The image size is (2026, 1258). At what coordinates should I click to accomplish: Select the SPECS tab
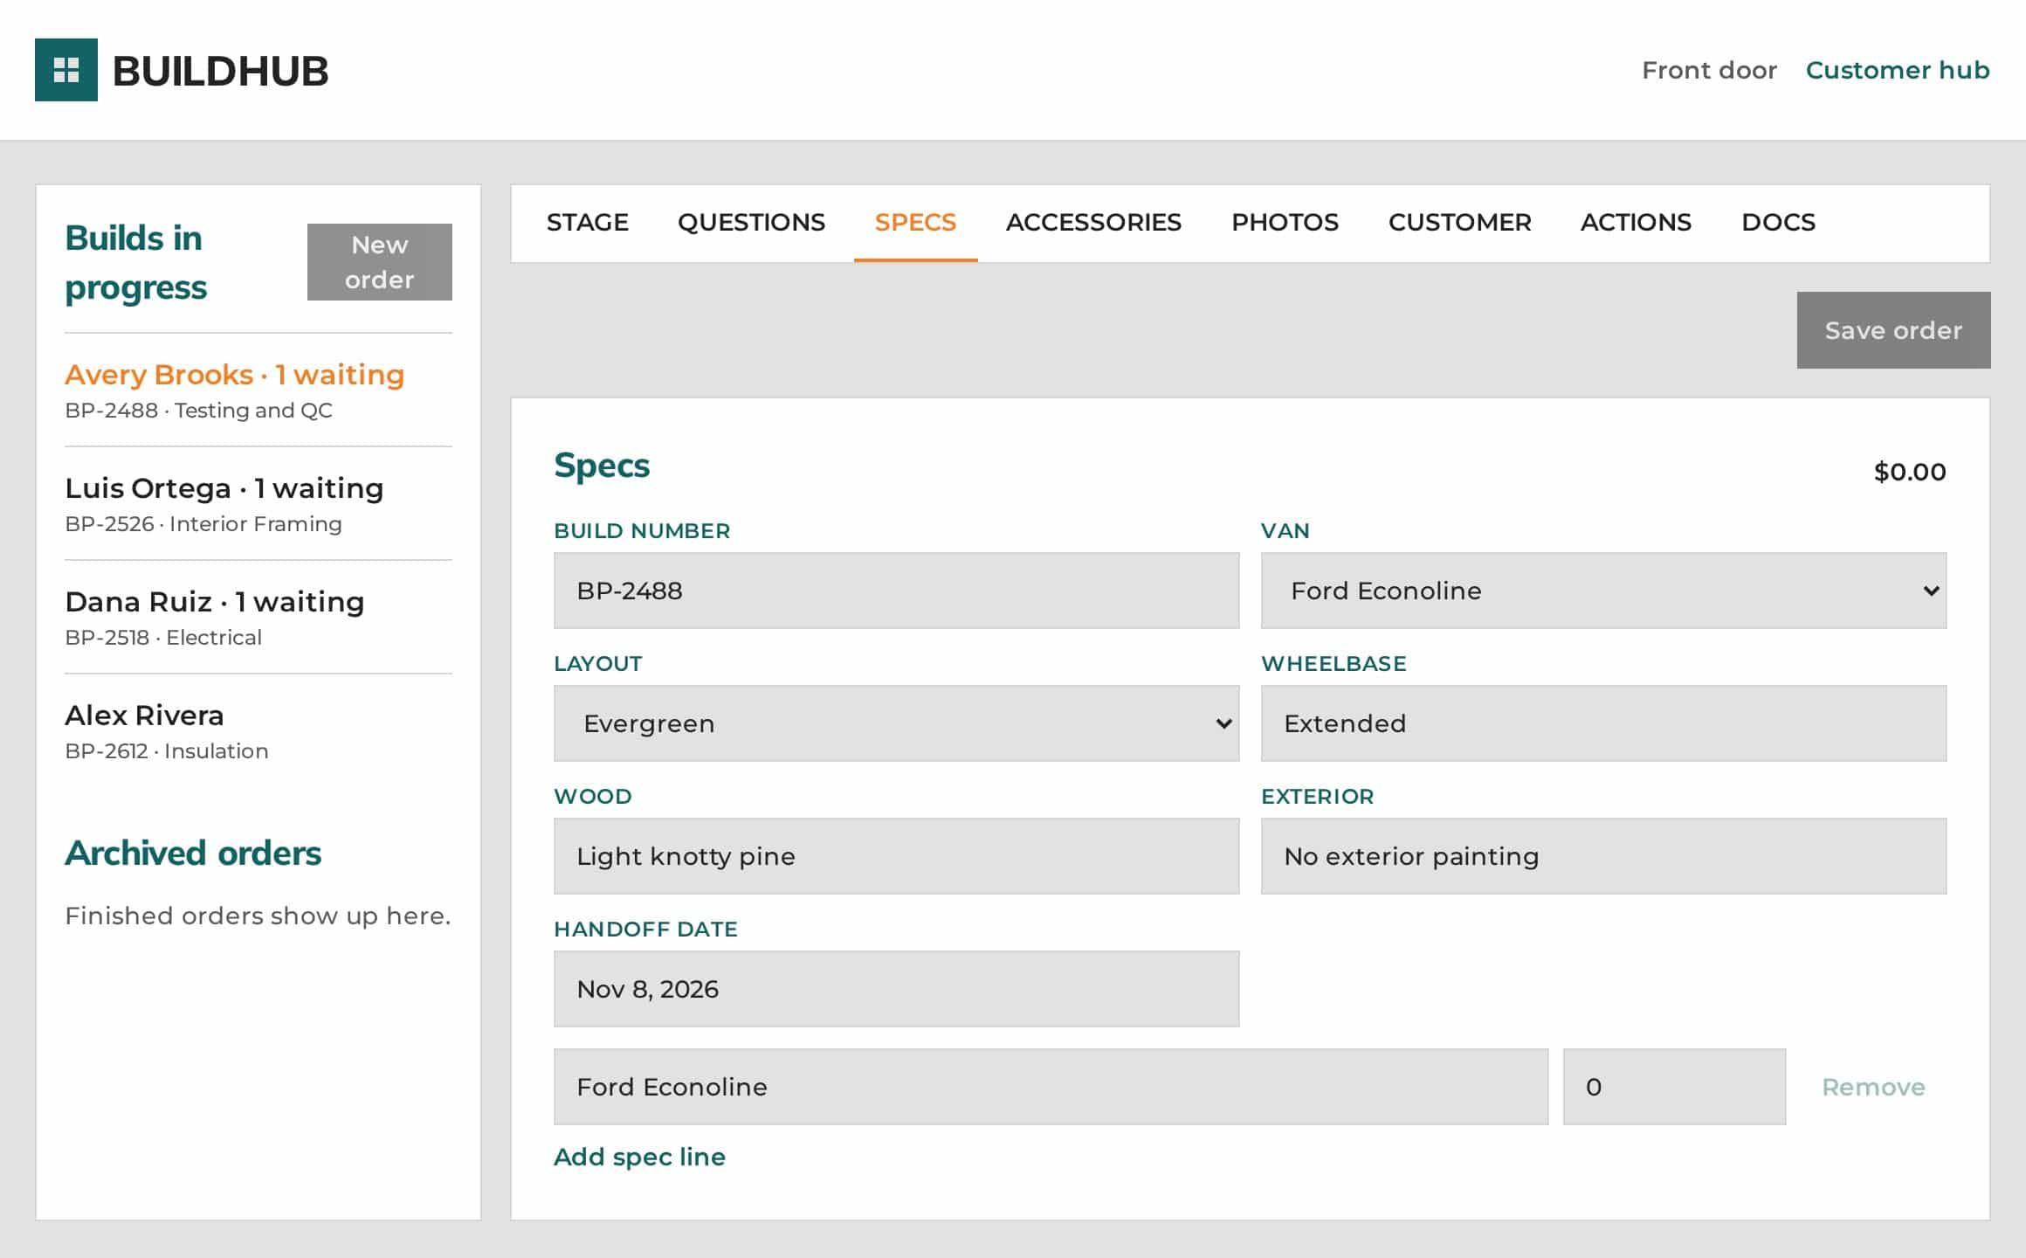point(915,223)
